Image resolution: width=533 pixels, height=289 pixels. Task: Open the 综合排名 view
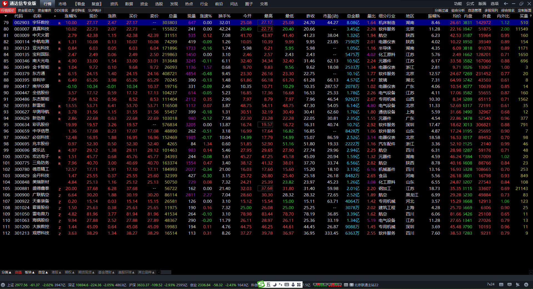pyautogui.click(x=508, y=11)
